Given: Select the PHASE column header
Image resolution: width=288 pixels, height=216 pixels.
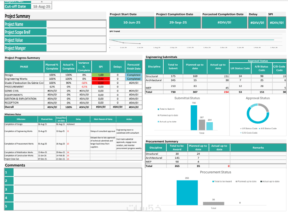Looking at the screenshot, I should click(x=24, y=67).
